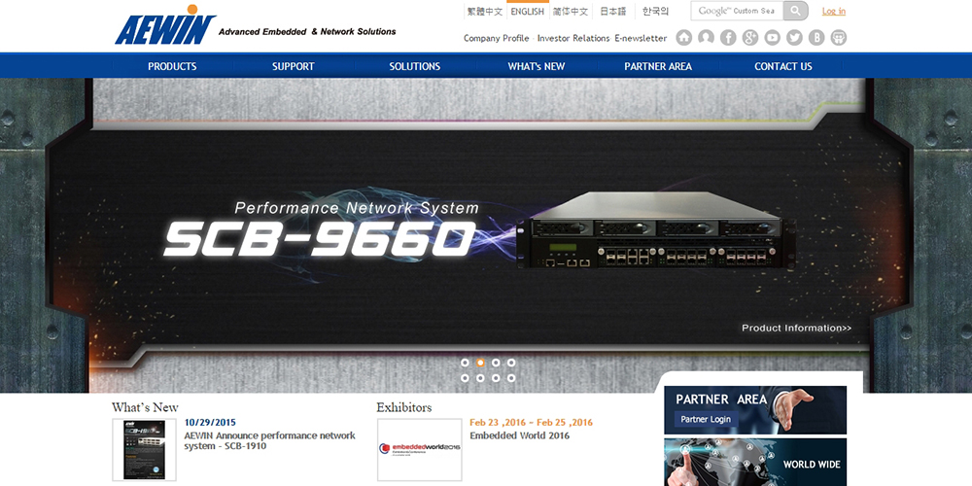972x486 pixels.
Task: Open the SOLUTIONS menu
Action: click(x=415, y=66)
